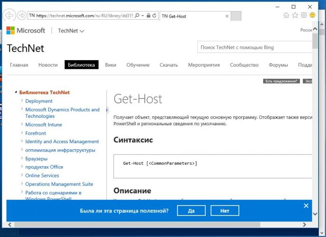Click the Есть предложения? button
The height and width of the screenshot is (237, 326).
coord(282,81)
